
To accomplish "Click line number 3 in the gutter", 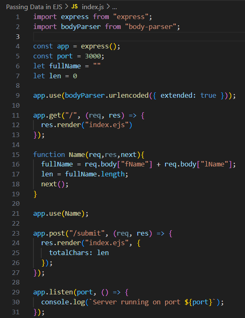I will [x=18, y=37].
